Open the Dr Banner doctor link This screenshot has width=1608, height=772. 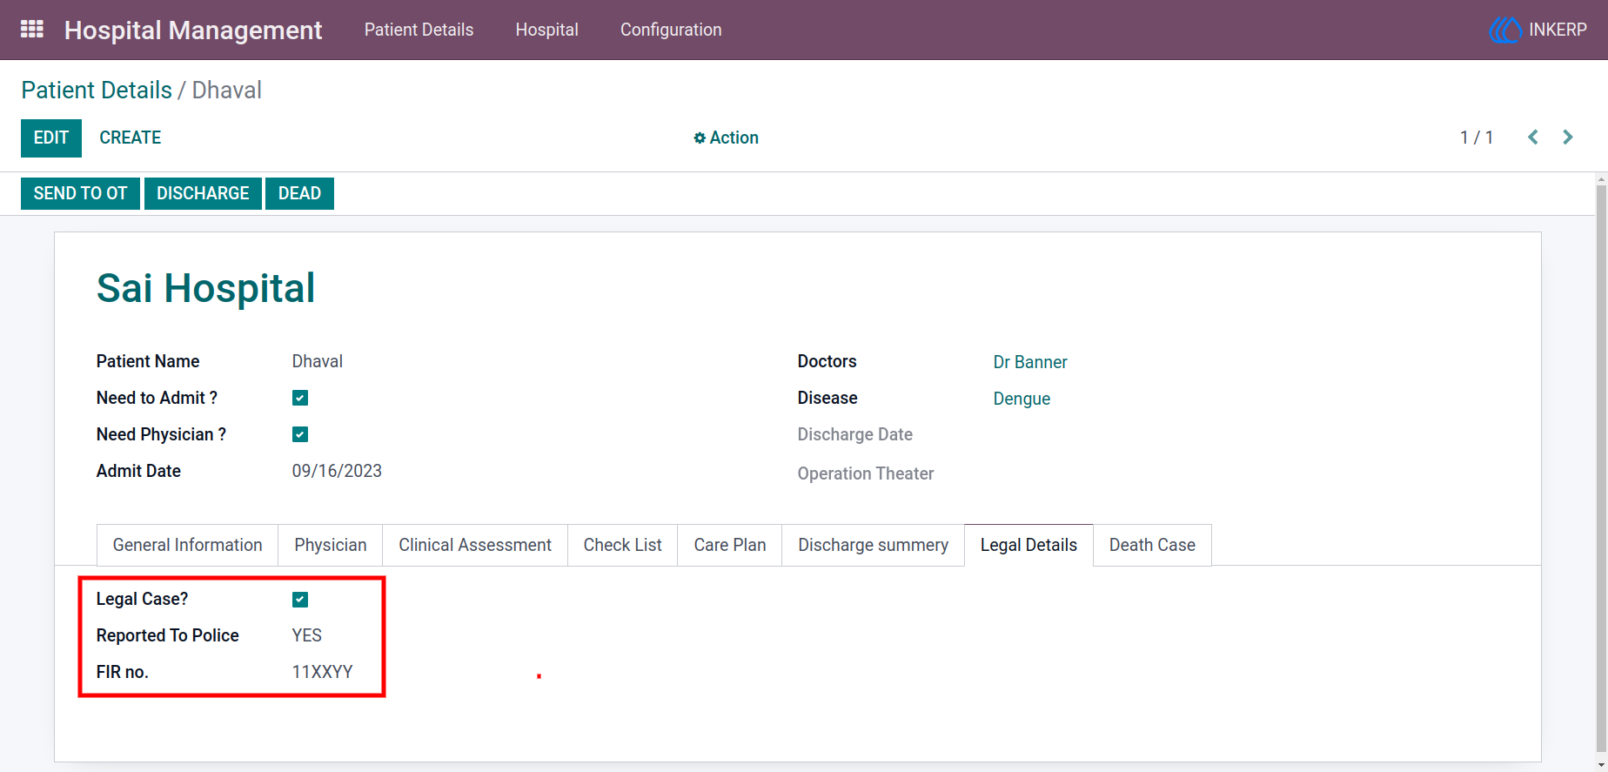[x=1030, y=362]
